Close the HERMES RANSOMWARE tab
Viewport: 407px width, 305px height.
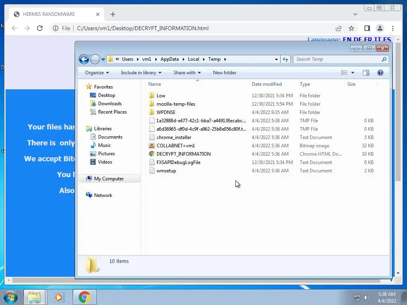click(98, 14)
